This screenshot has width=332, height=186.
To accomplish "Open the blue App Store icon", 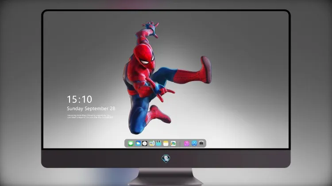I will [x=194, y=143].
